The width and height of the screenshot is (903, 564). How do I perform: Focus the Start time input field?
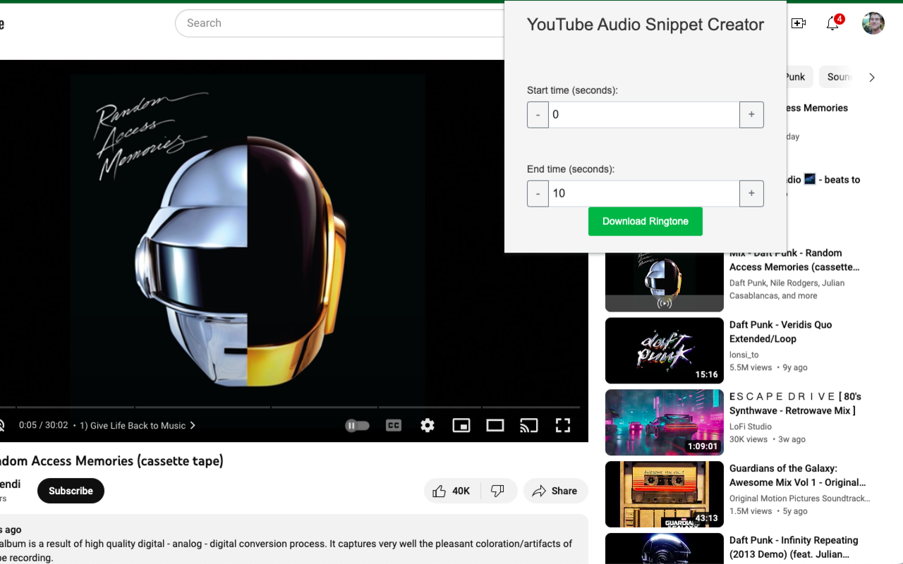[x=644, y=115]
